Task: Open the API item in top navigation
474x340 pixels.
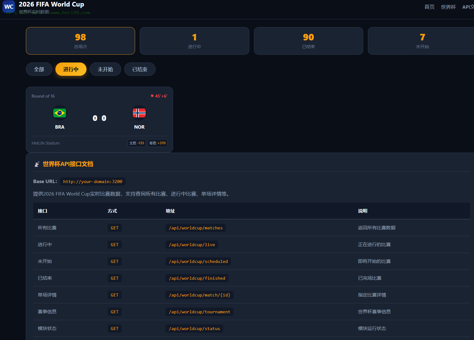Action: pyautogui.click(x=468, y=7)
